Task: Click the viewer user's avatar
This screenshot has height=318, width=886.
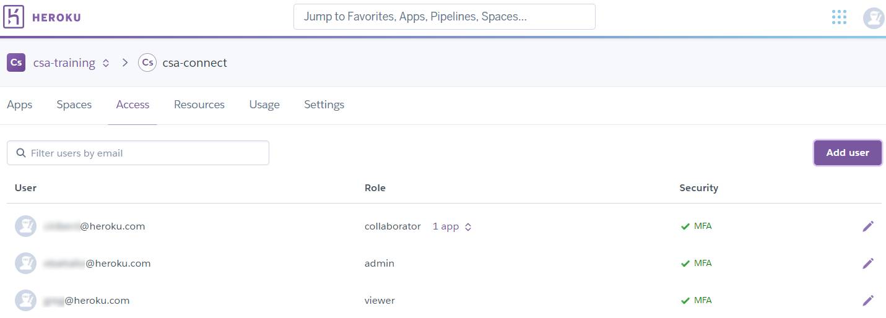Action: click(25, 301)
